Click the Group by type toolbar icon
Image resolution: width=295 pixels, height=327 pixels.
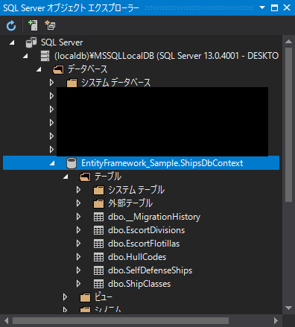(x=50, y=25)
